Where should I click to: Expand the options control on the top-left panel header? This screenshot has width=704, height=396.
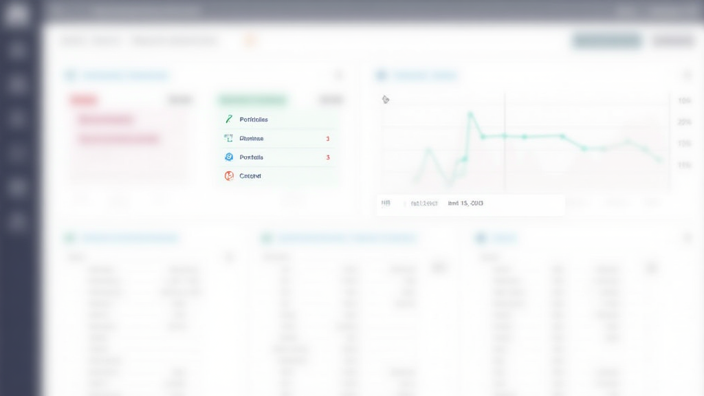point(339,75)
